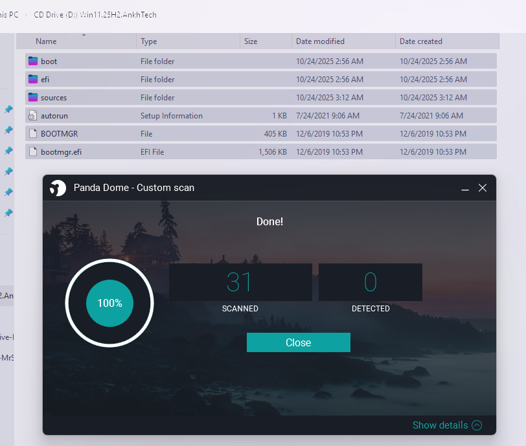The width and height of the screenshot is (526, 446).
Task: Click the BOOTMGR file icon
Action: point(33,133)
